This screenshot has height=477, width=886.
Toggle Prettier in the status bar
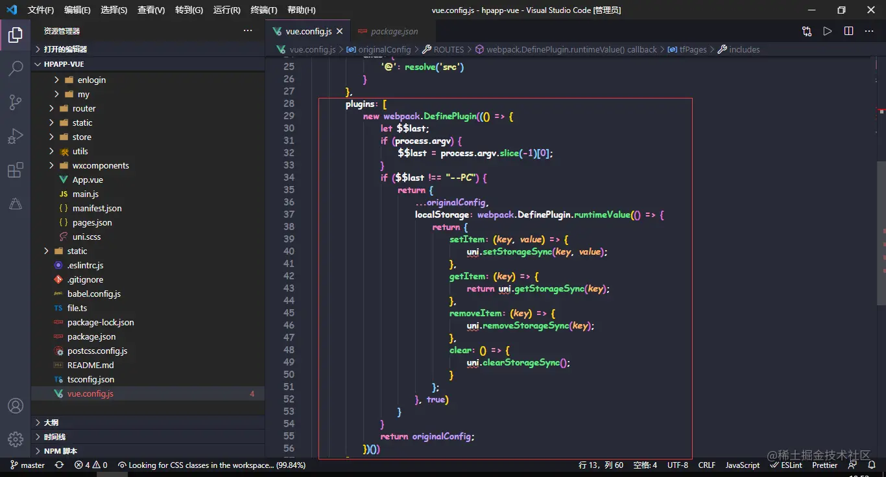coord(824,465)
